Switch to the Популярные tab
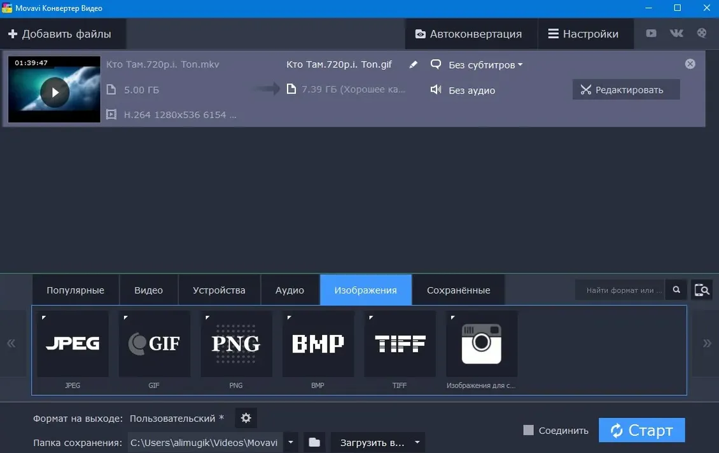This screenshot has width=719, height=453. 75,290
